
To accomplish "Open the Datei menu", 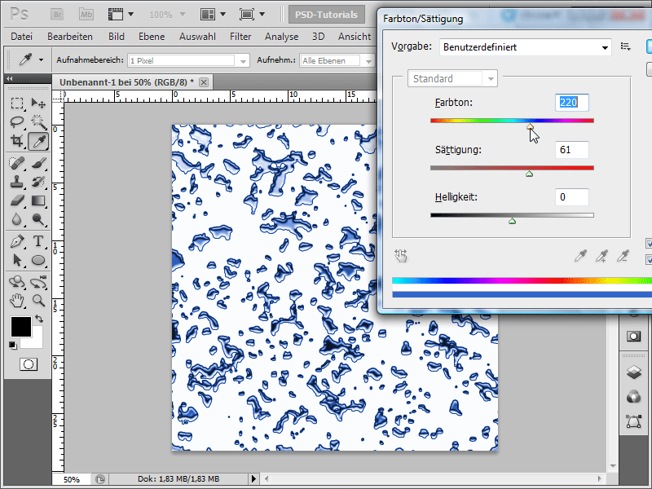I will [22, 37].
